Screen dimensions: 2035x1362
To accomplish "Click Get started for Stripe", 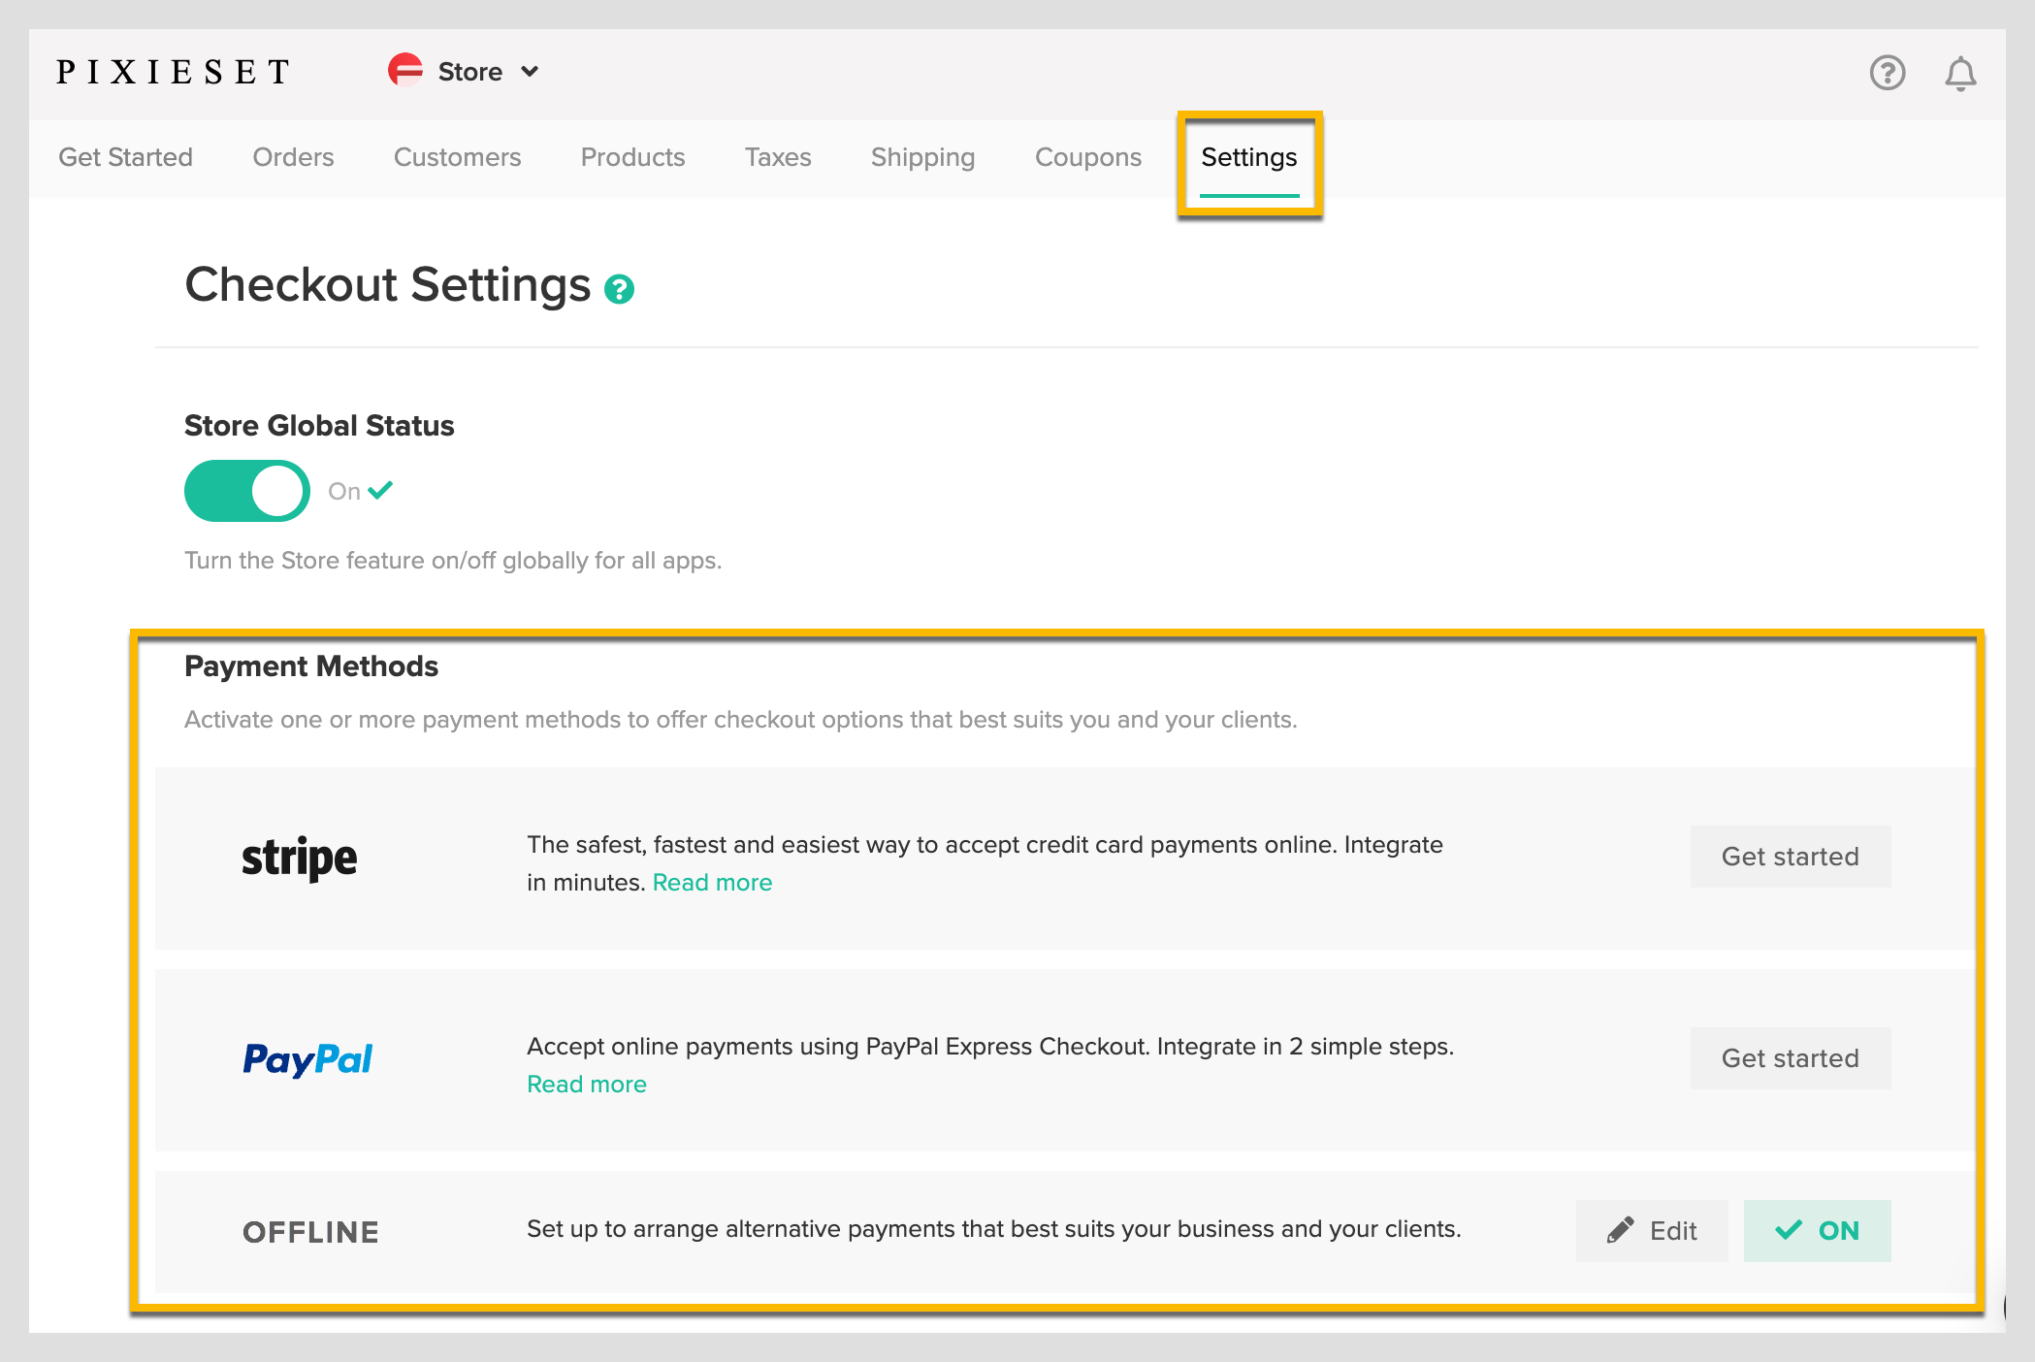I will [x=1790, y=857].
